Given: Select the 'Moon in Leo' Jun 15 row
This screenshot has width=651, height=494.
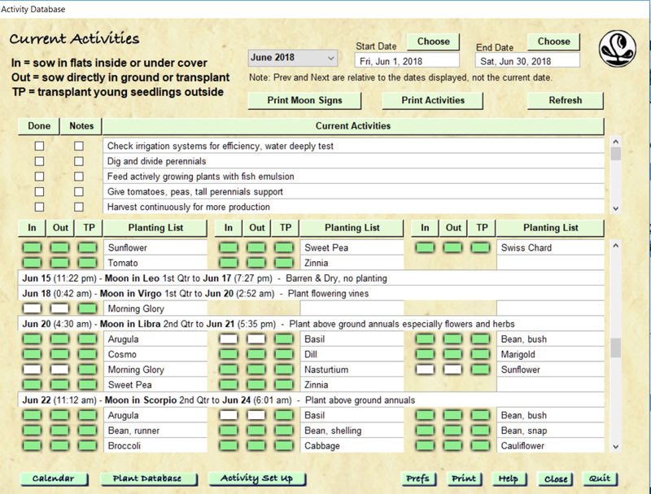Looking at the screenshot, I should tap(311, 278).
